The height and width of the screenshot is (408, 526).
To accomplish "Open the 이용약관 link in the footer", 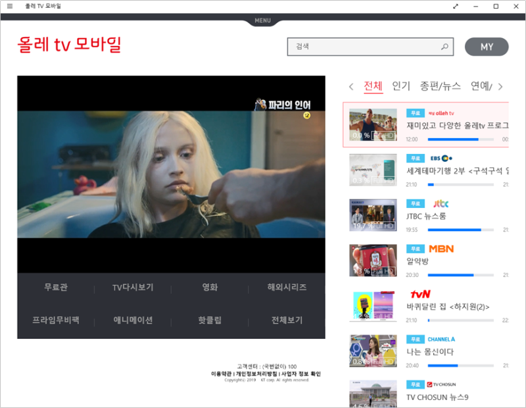I will (x=222, y=374).
